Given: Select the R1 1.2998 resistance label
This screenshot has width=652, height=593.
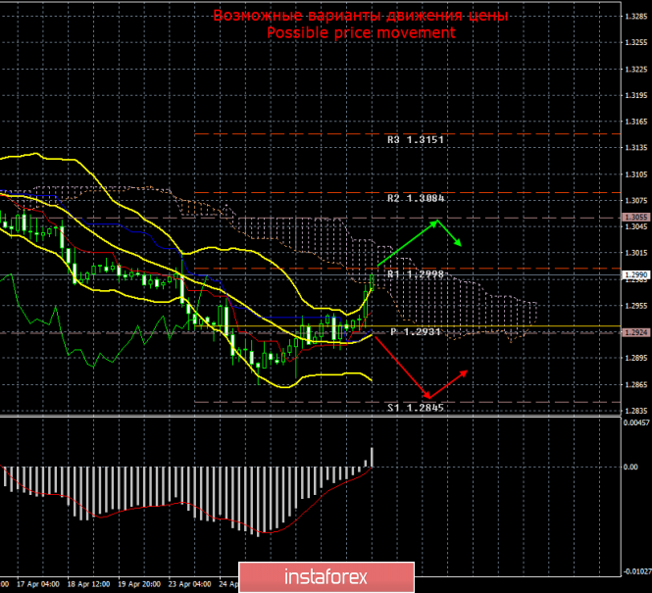Looking at the screenshot, I should coord(416,274).
